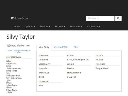
Task: Click the ETHNICITY label
Action: pyautogui.click(x=43, y=56)
